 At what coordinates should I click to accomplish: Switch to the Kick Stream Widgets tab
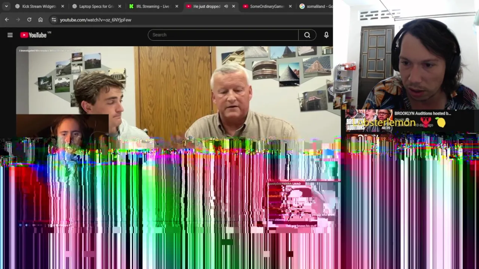(39, 6)
